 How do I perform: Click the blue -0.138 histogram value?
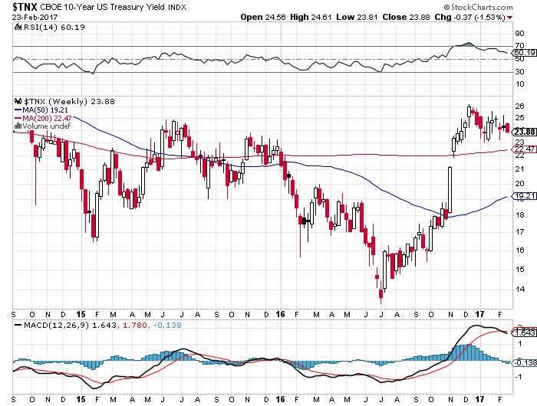click(x=167, y=326)
